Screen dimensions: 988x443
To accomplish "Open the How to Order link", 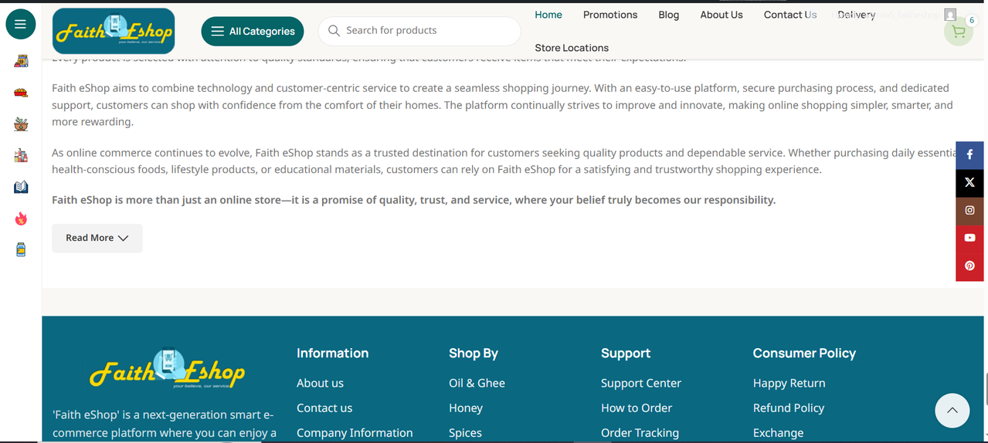I will [637, 407].
